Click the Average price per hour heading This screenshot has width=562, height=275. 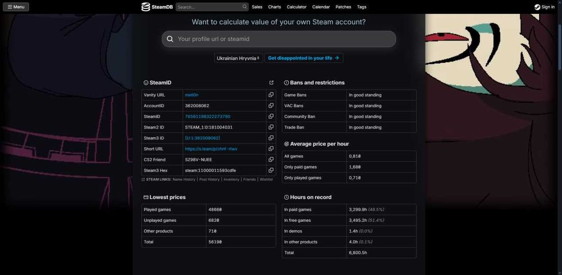coord(319,144)
